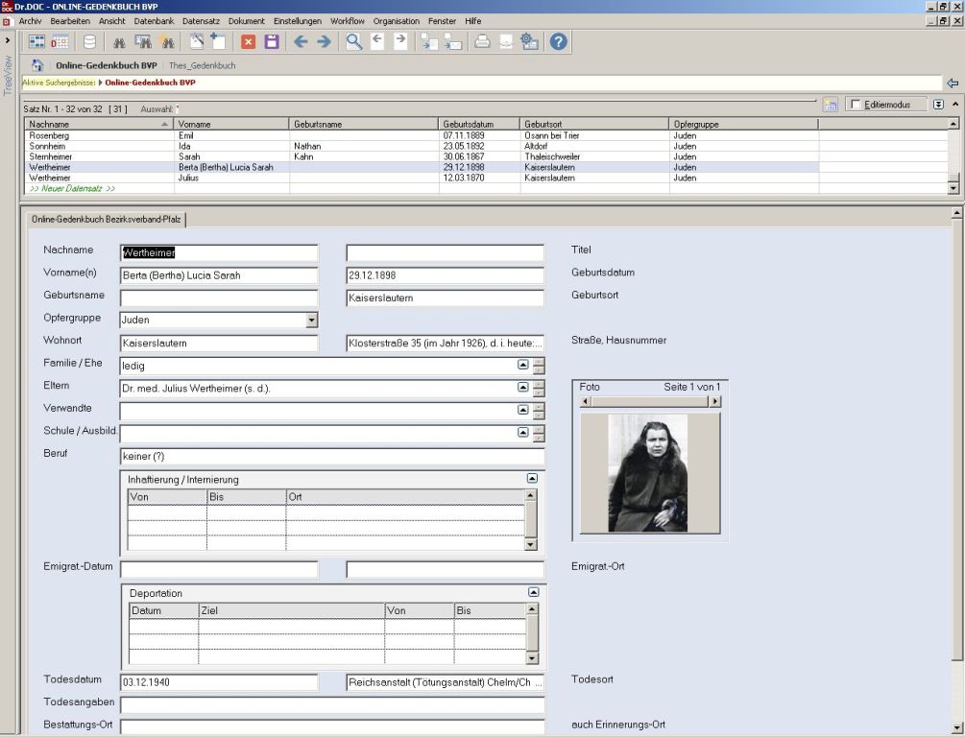Open the Datenbank menu
This screenshot has width=965, height=737.
(x=154, y=21)
